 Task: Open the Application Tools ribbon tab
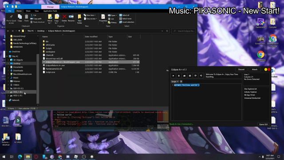click(x=50, y=11)
